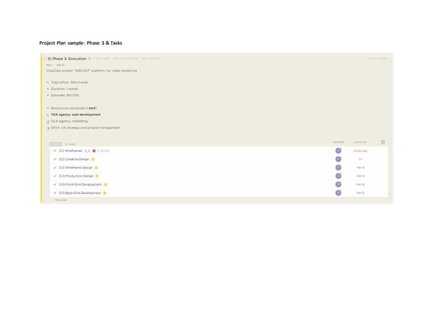Toggle the checkmark for 3.2) Creative Design

point(55,159)
